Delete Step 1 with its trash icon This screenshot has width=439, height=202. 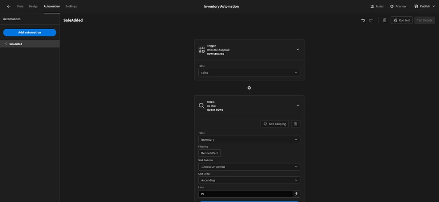coord(295,124)
